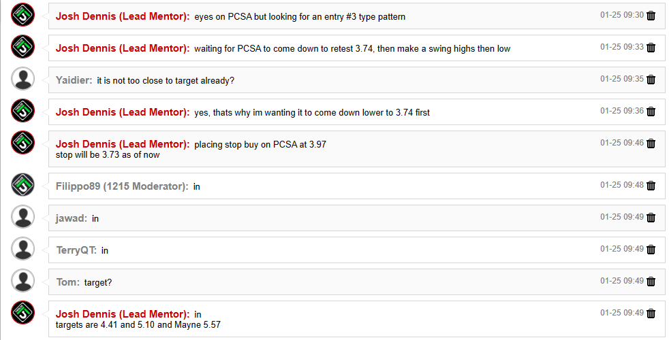This screenshot has width=669, height=340.
Task: Click Tom's username
Action: (x=67, y=282)
